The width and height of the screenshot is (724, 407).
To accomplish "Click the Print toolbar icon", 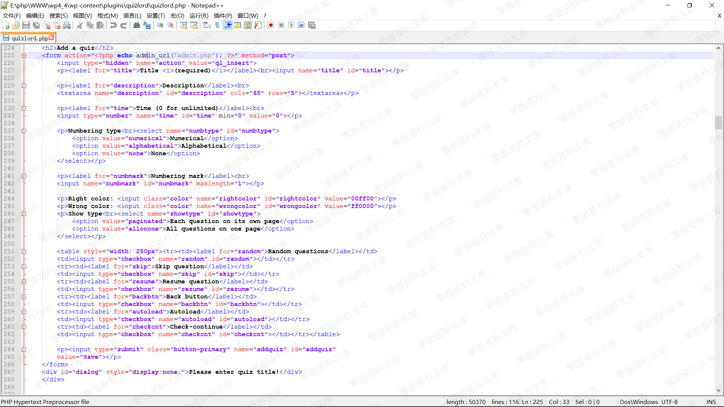I will [67, 25].
